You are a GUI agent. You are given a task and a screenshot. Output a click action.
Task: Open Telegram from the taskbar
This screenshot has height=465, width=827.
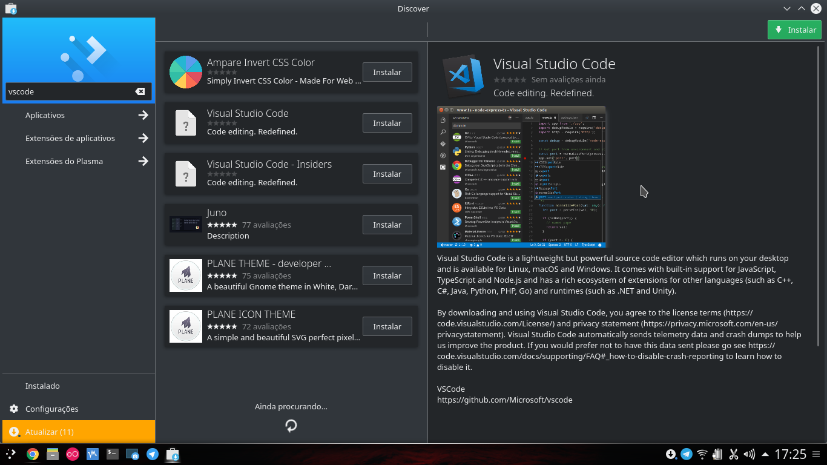pyautogui.click(x=153, y=453)
